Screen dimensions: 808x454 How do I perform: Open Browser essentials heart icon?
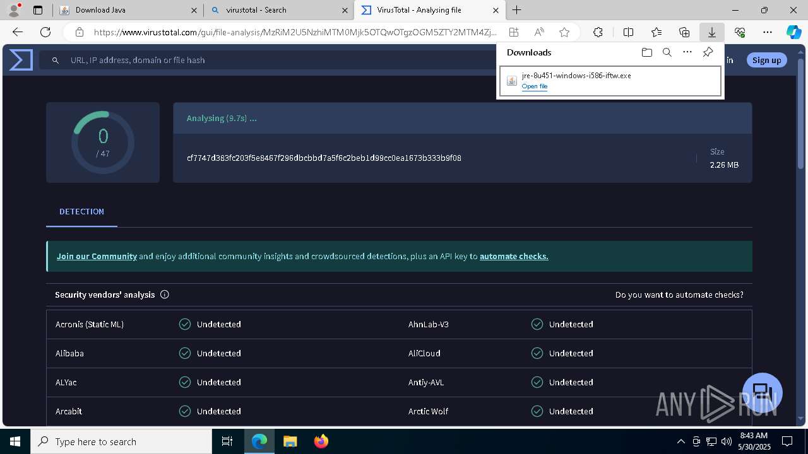[740, 32]
